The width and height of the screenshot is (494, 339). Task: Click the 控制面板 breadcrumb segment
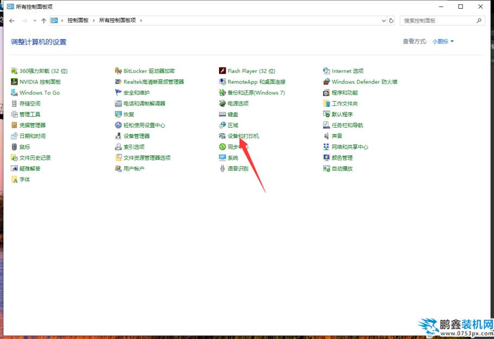[78, 20]
